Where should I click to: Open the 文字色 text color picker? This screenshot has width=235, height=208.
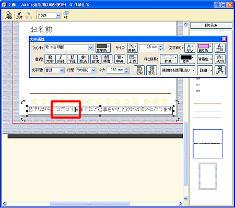point(103,48)
